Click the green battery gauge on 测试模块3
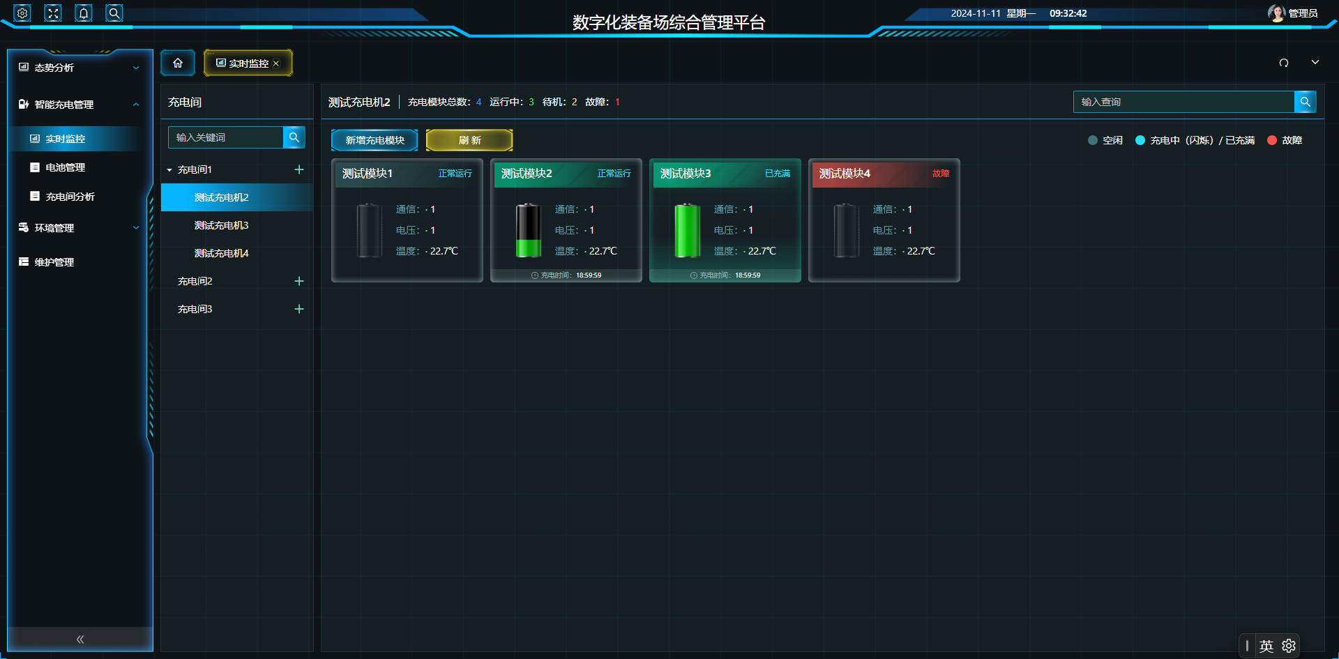The image size is (1339, 659). 687,230
